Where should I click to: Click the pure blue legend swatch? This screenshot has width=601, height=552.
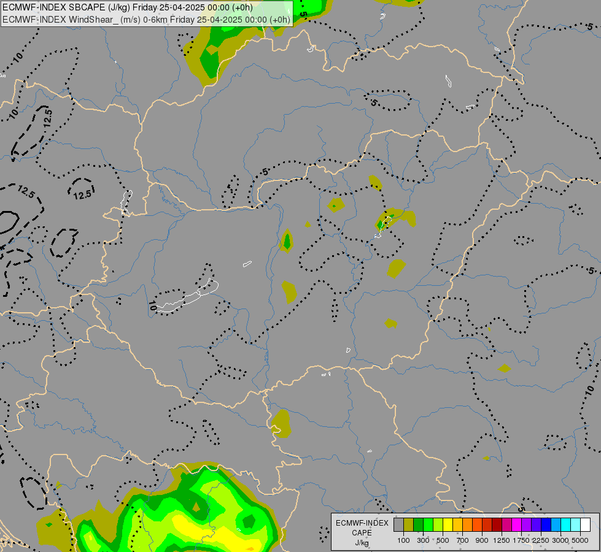(546, 524)
